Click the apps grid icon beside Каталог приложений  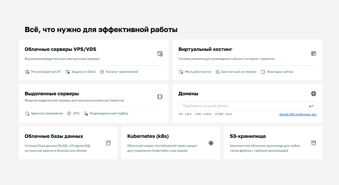tap(102, 72)
